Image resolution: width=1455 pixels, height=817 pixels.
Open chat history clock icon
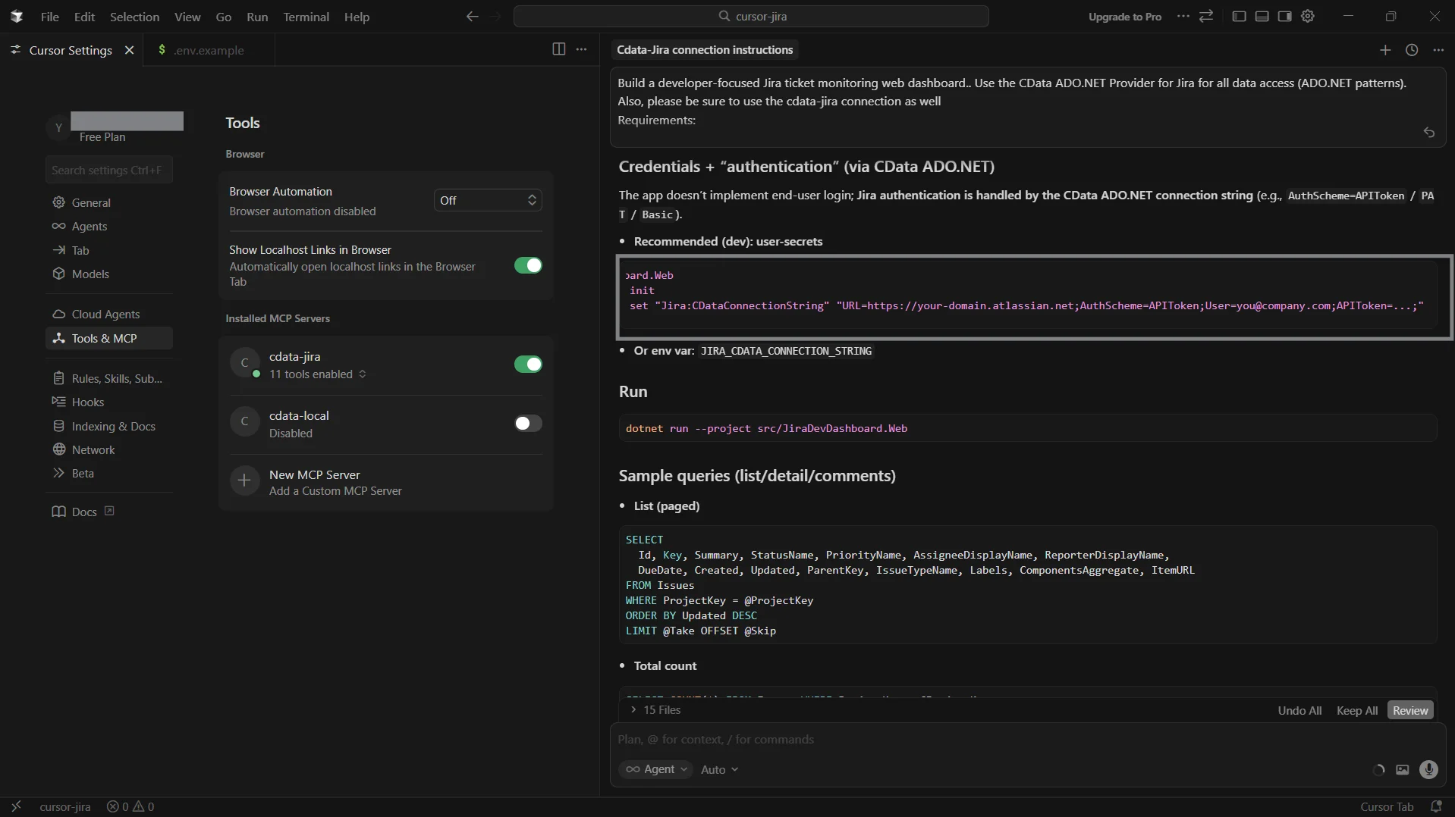(x=1411, y=50)
